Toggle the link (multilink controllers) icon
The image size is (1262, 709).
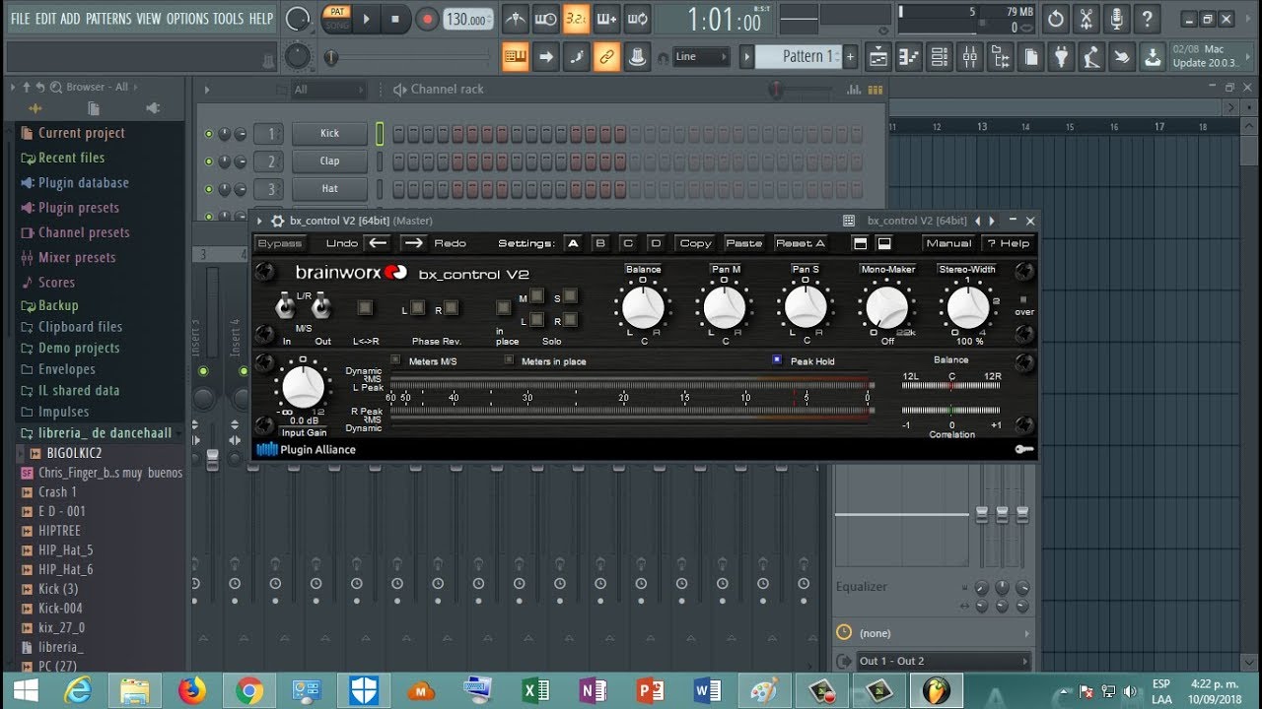point(607,57)
